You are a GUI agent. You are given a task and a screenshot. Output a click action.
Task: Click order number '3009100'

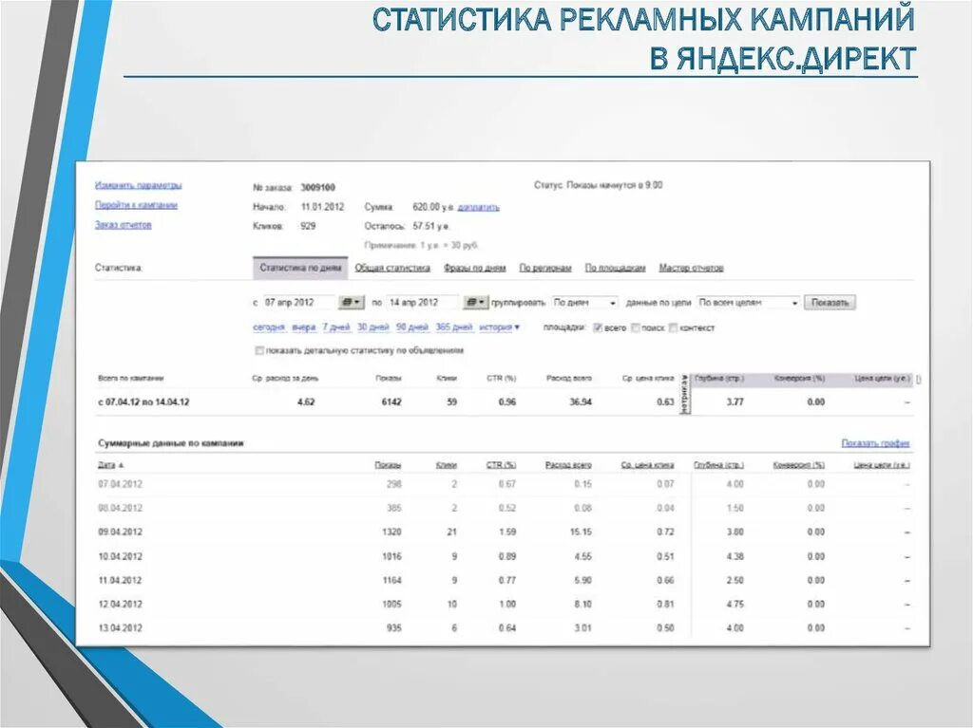coord(317,187)
